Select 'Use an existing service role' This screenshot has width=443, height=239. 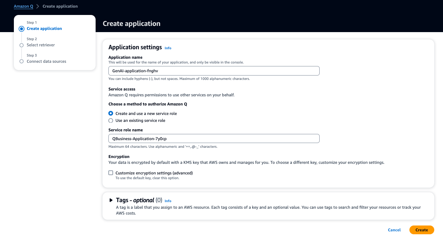tap(111, 120)
